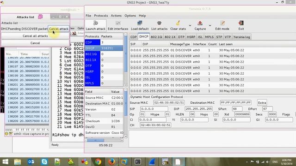Click scroll-down arrow of Protocols list scrollbar

tap(126, 85)
